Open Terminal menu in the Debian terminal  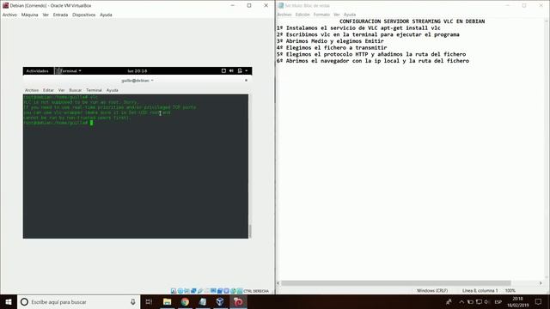pyautogui.click(x=94, y=90)
